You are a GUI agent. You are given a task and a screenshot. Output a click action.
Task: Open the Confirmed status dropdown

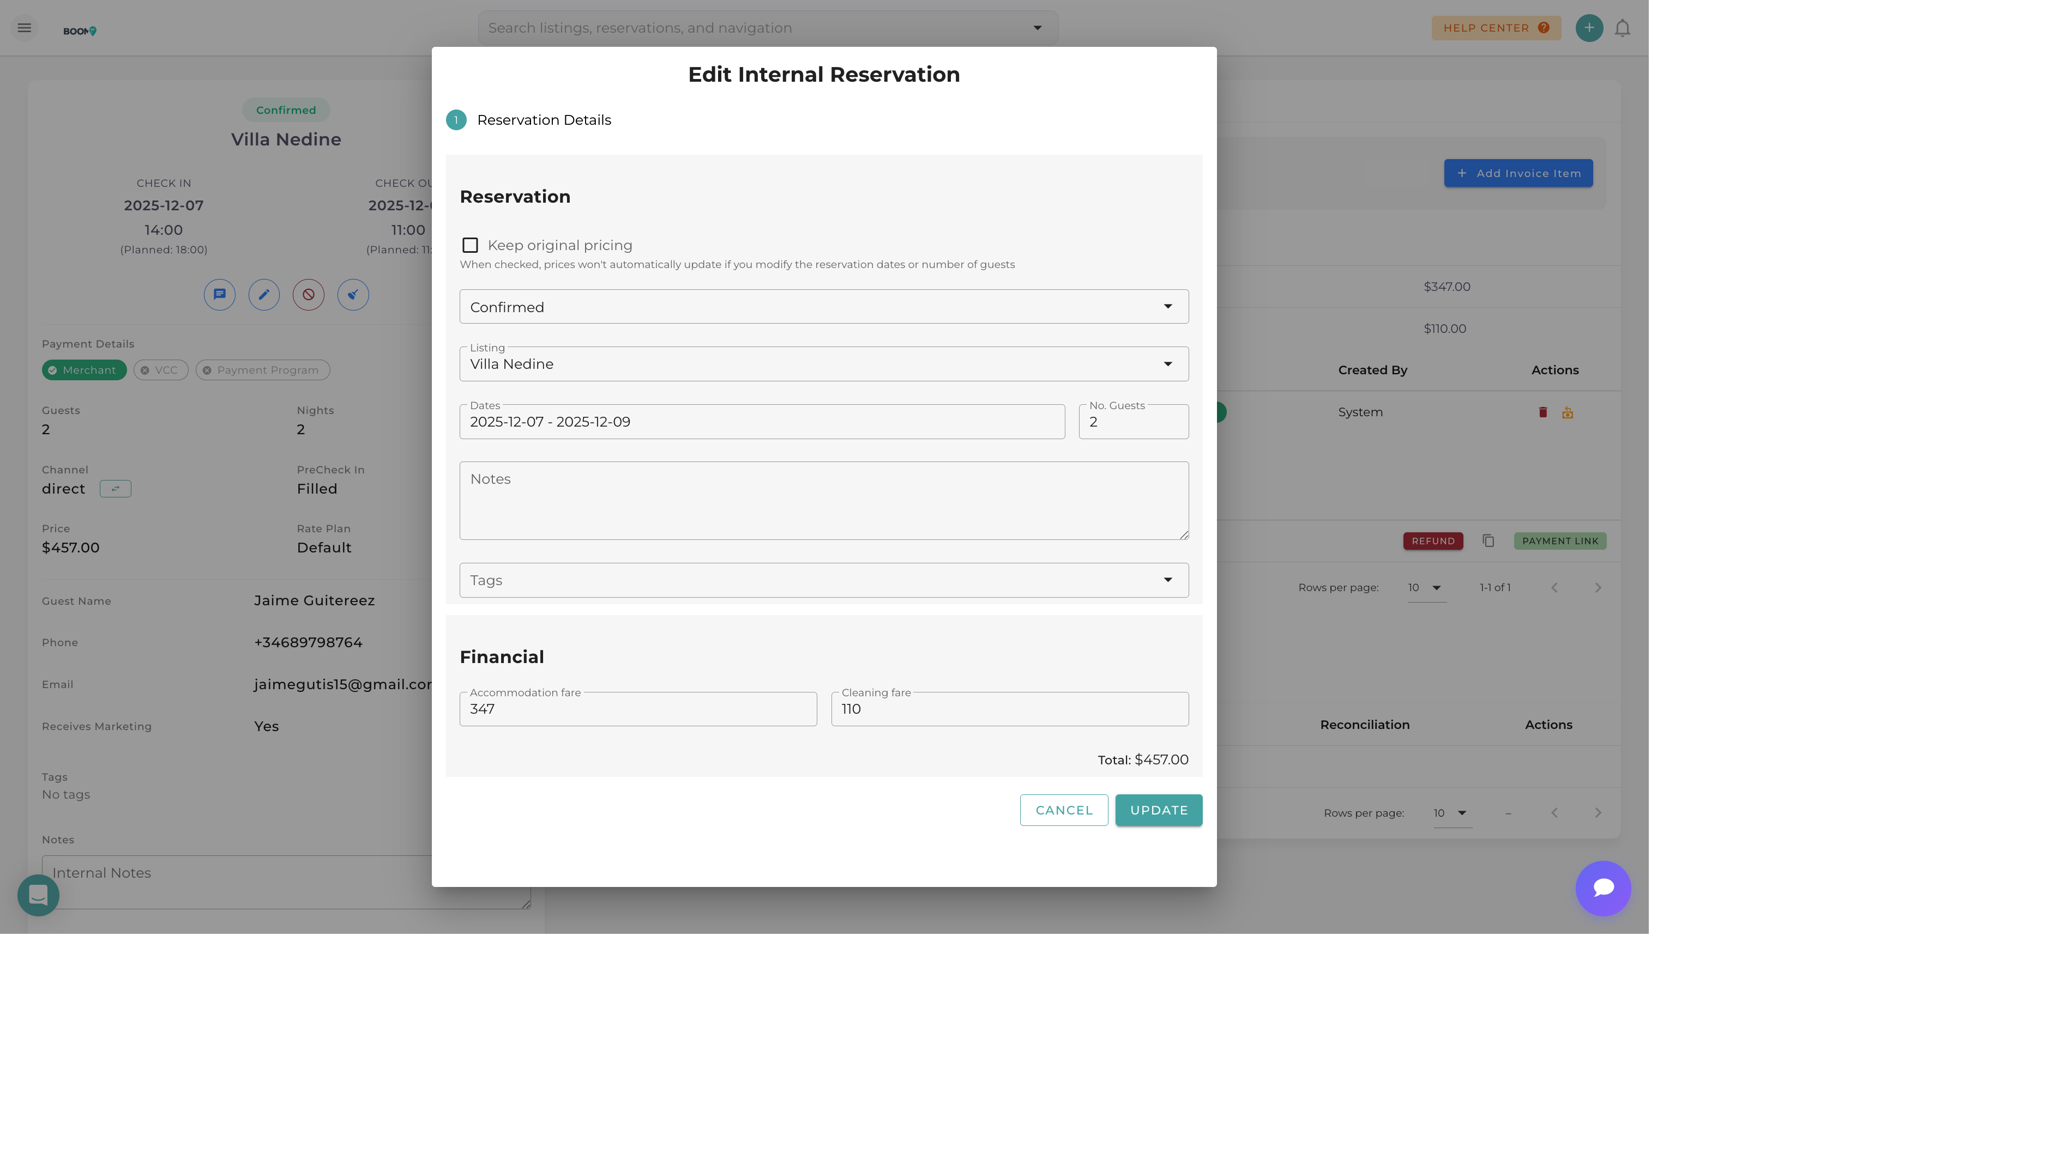(x=824, y=306)
